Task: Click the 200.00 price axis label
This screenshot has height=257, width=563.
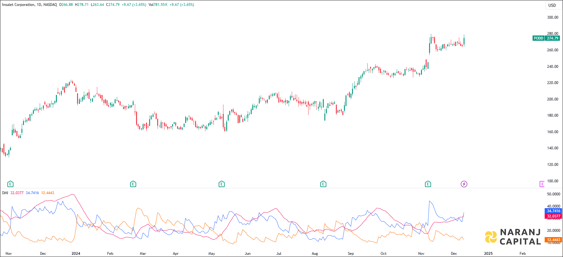Action: pos(552,99)
